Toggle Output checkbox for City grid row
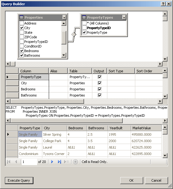Screen dimensions: 173x189 100,83
